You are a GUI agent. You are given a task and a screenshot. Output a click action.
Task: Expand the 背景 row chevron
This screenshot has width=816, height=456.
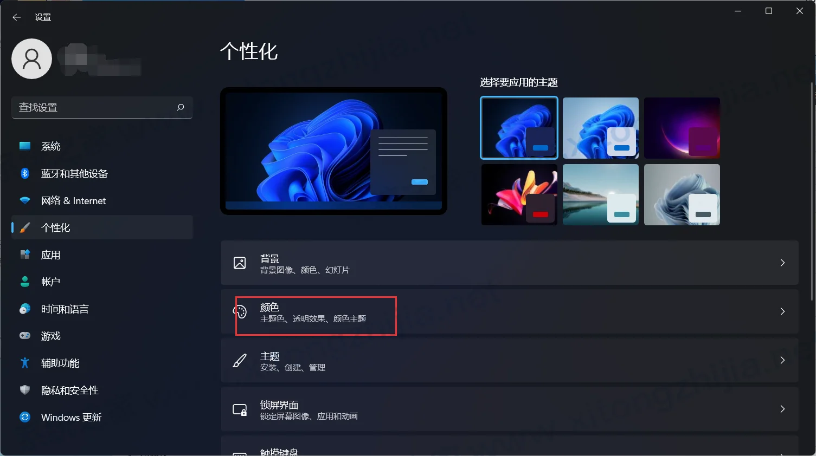click(x=782, y=263)
